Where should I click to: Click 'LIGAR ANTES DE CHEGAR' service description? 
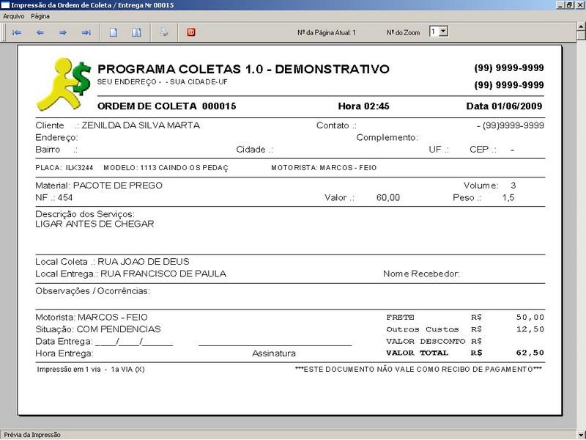[x=94, y=224]
